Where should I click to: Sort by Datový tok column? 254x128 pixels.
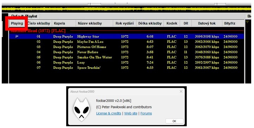(207, 23)
